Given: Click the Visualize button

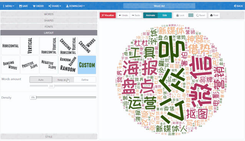Looking at the screenshot, I should [x=108, y=15].
